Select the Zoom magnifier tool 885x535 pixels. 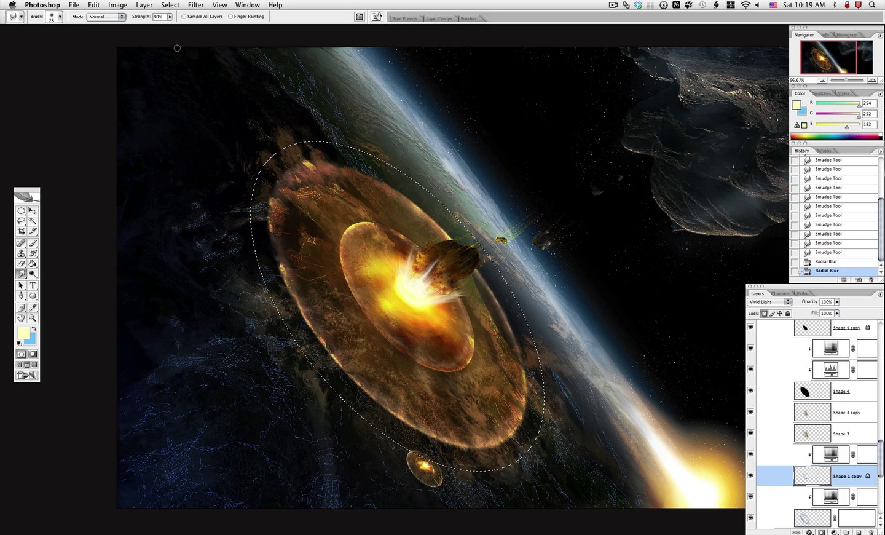(33, 318)
